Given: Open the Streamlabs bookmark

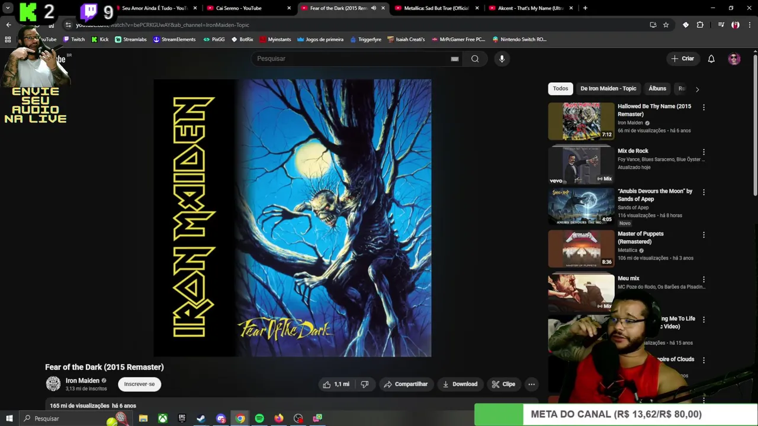Looking at the screenshot, I should tap(130, 40).
